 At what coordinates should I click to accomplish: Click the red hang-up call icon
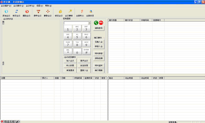click(x=101, y=23)
